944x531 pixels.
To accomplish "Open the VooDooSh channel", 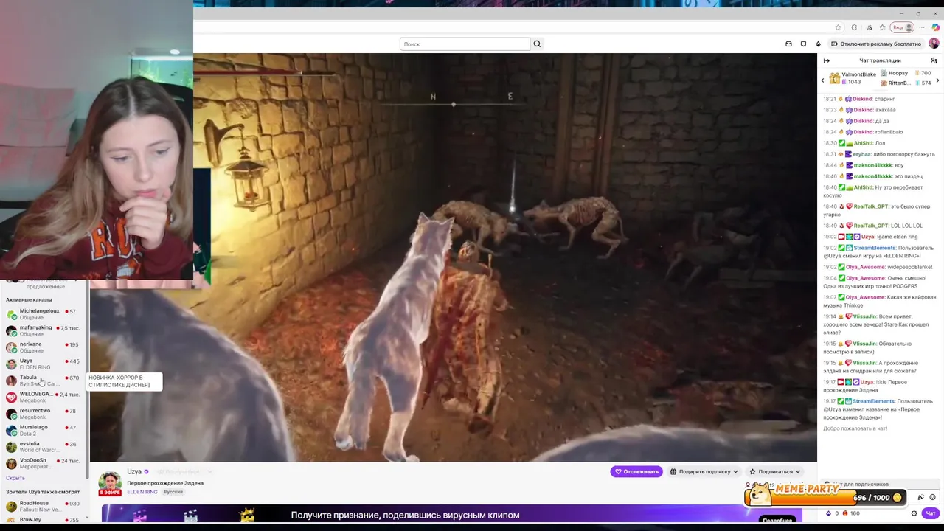I will [43, 463].
